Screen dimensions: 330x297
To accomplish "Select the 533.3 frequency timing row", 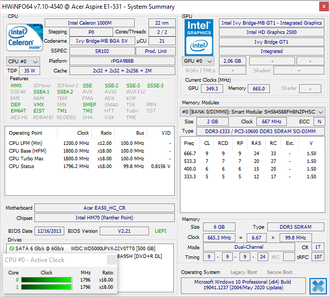I will [x=252, y=161].
